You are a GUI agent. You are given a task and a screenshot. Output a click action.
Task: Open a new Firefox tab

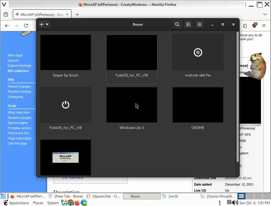(77, 15)
